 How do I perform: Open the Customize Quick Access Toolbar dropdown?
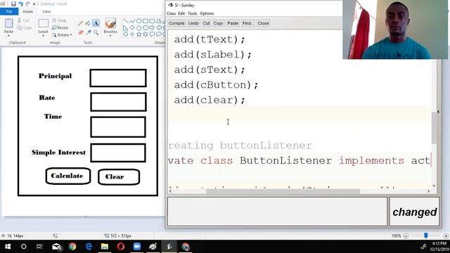pos(34,4)
